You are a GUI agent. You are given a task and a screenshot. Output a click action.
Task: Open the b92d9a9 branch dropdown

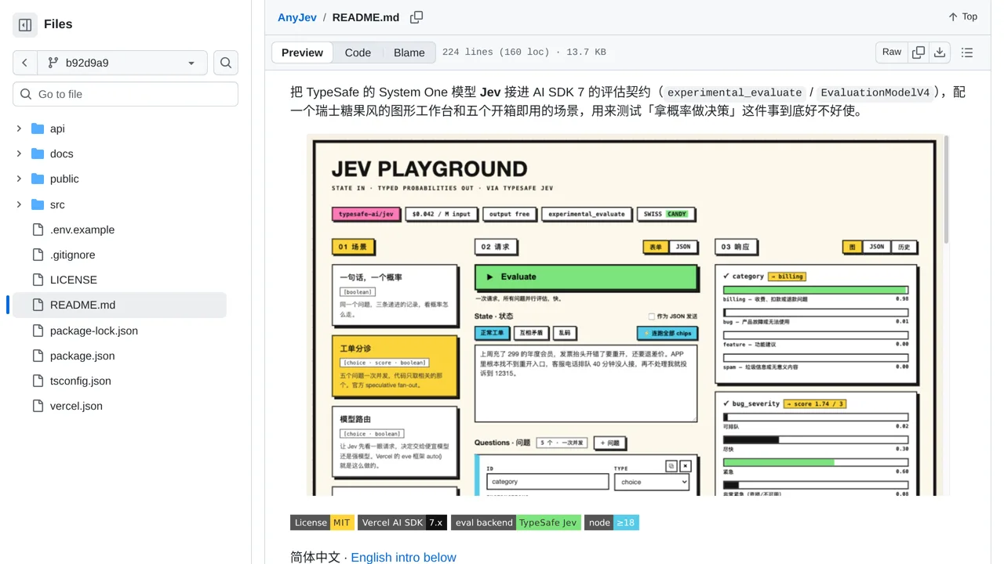[x=122, y=63]
